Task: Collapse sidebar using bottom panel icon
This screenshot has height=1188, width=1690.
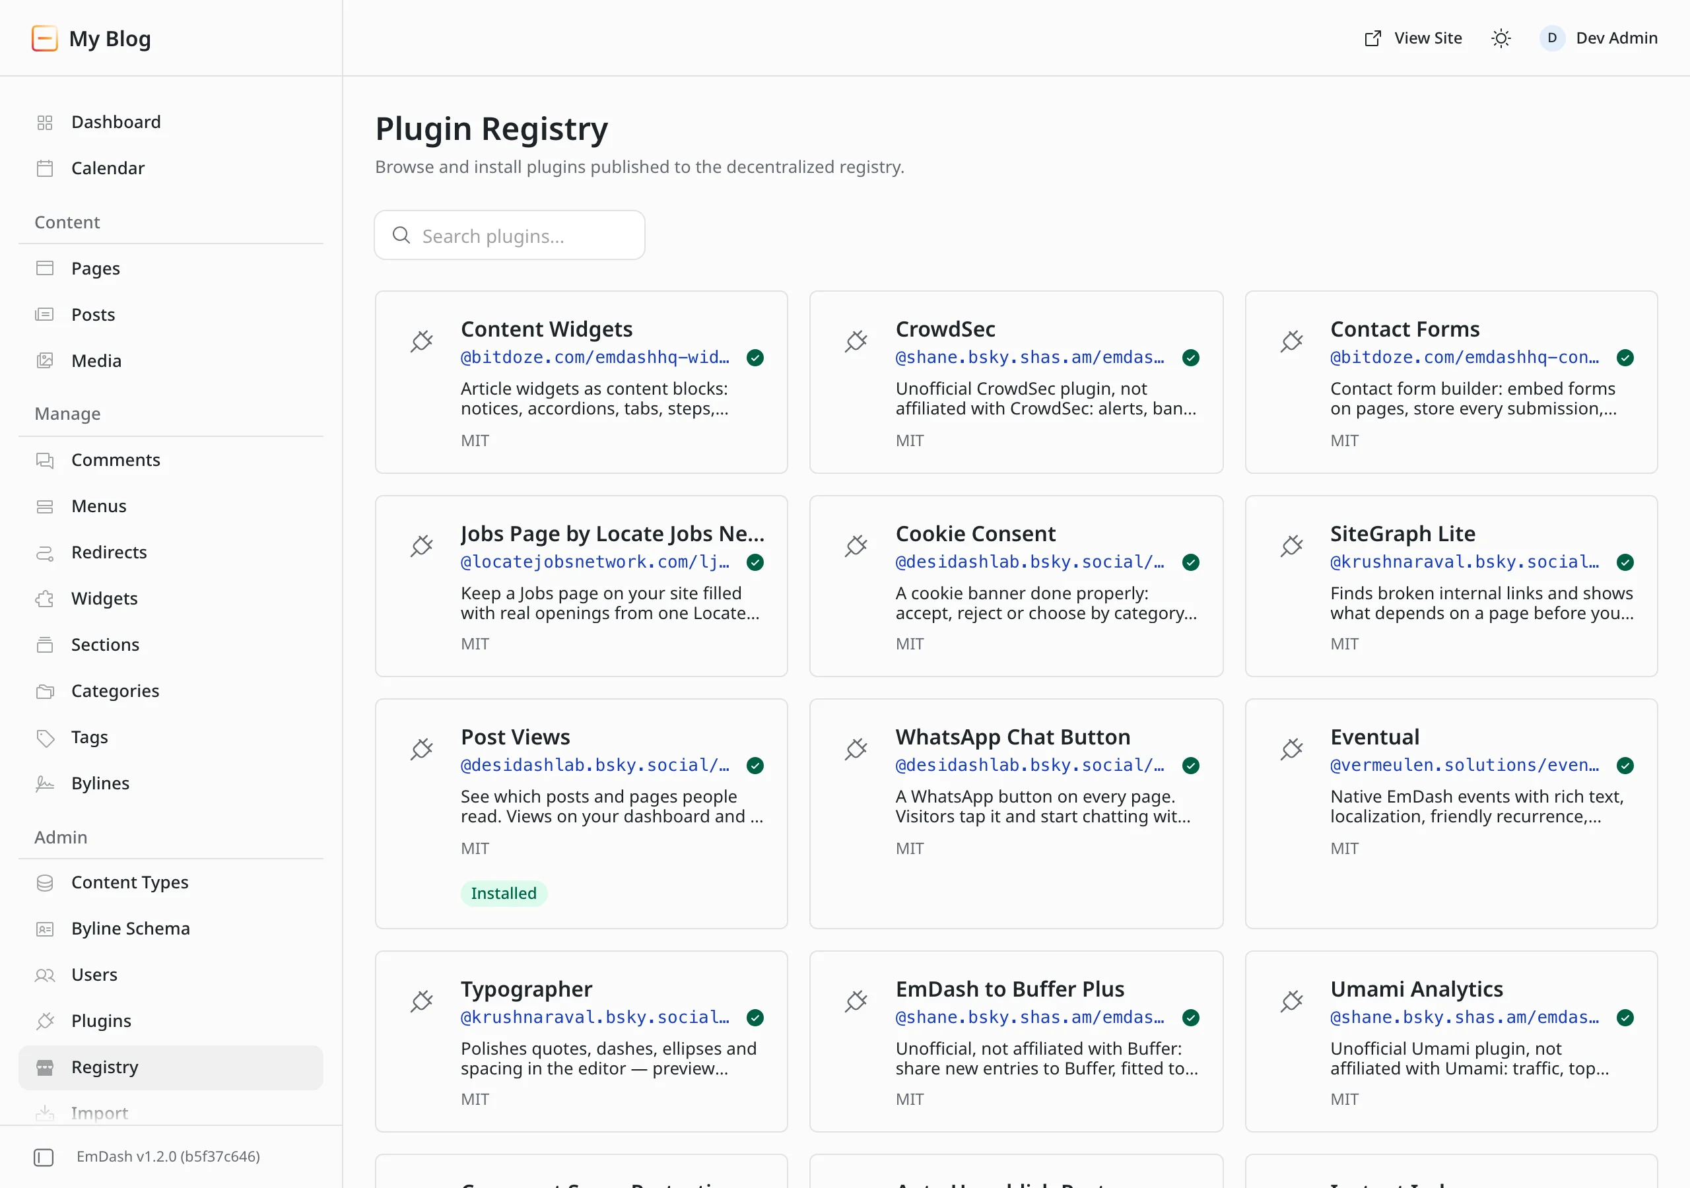Action: tap(44, 1158)
